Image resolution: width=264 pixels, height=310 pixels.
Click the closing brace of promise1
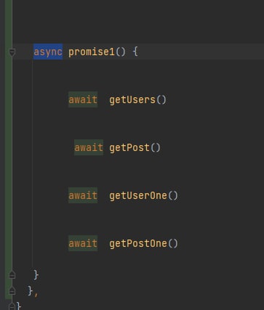click(x=36, y=275)
